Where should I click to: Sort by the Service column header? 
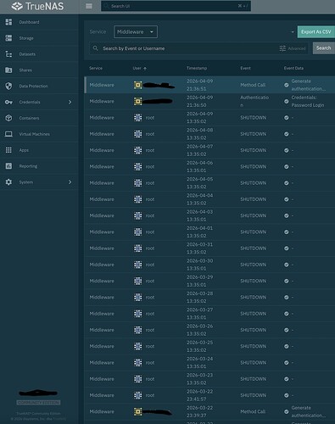click(96, 68)
